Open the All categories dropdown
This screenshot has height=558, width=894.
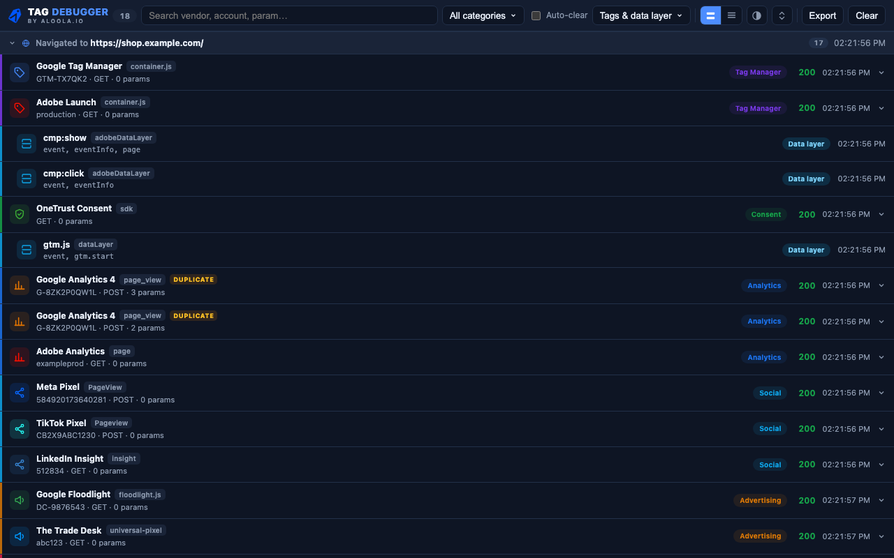[x=483, y=15]
